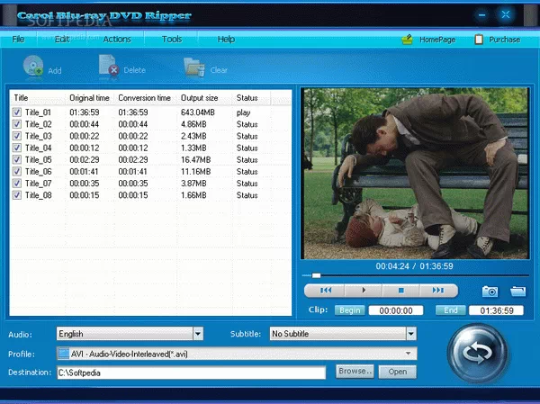Uncheck Title_06 checkbox
Screen dimensions: 540x404
16,172
